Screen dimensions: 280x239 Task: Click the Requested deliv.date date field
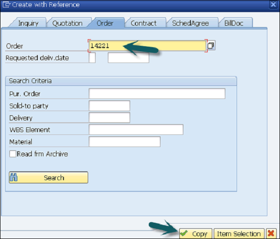tap(128, 57)
